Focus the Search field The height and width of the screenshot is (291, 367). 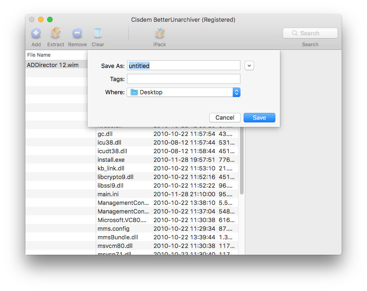[x=310, y=33]
